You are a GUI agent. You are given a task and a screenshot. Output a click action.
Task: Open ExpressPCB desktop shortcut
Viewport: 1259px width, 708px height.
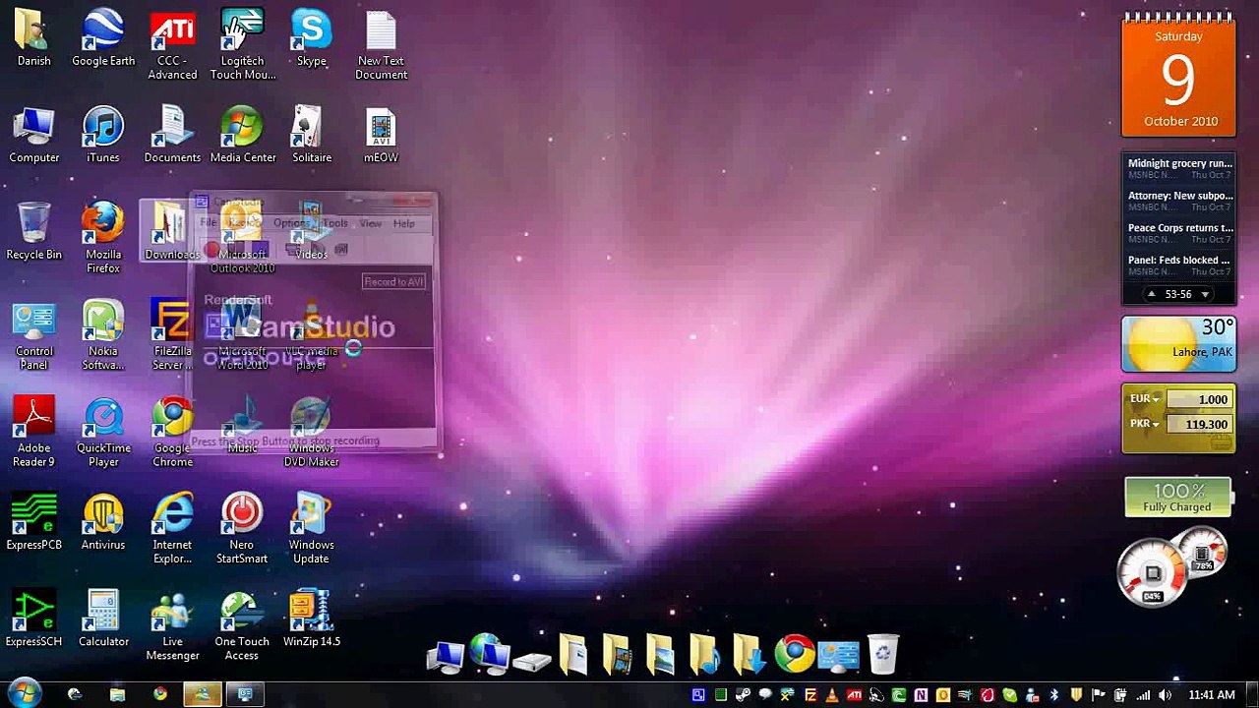[34, 523]
